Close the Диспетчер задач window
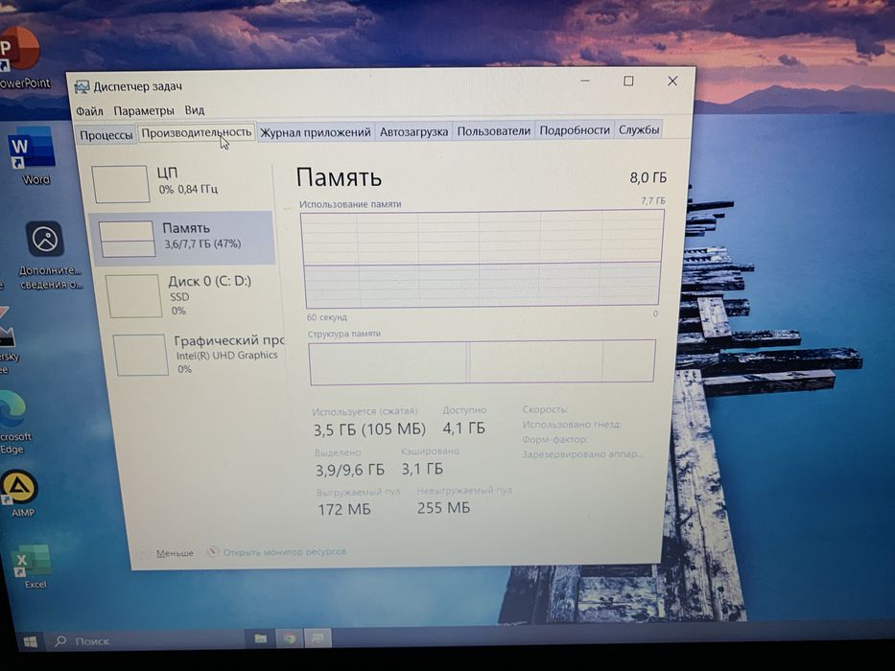This screenshot has width=895, height=671. [x=672, y=81]
